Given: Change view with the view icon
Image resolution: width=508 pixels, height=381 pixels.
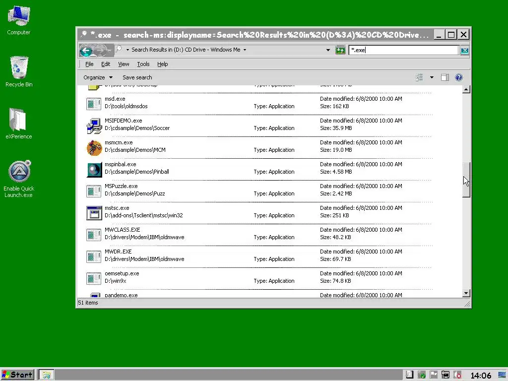Looking at the screenshot, I should [x=419, y=77].
